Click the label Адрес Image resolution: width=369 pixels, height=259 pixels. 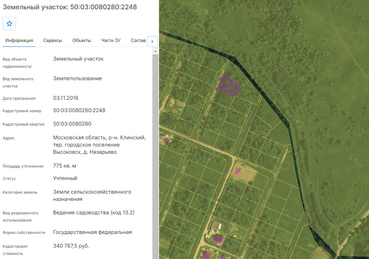tap(9, 138)
